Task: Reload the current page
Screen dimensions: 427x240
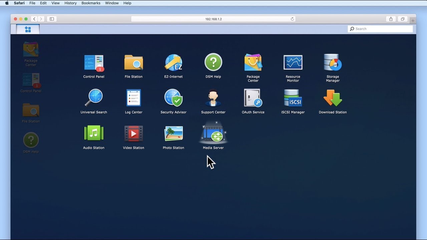Action: (292, 19)
